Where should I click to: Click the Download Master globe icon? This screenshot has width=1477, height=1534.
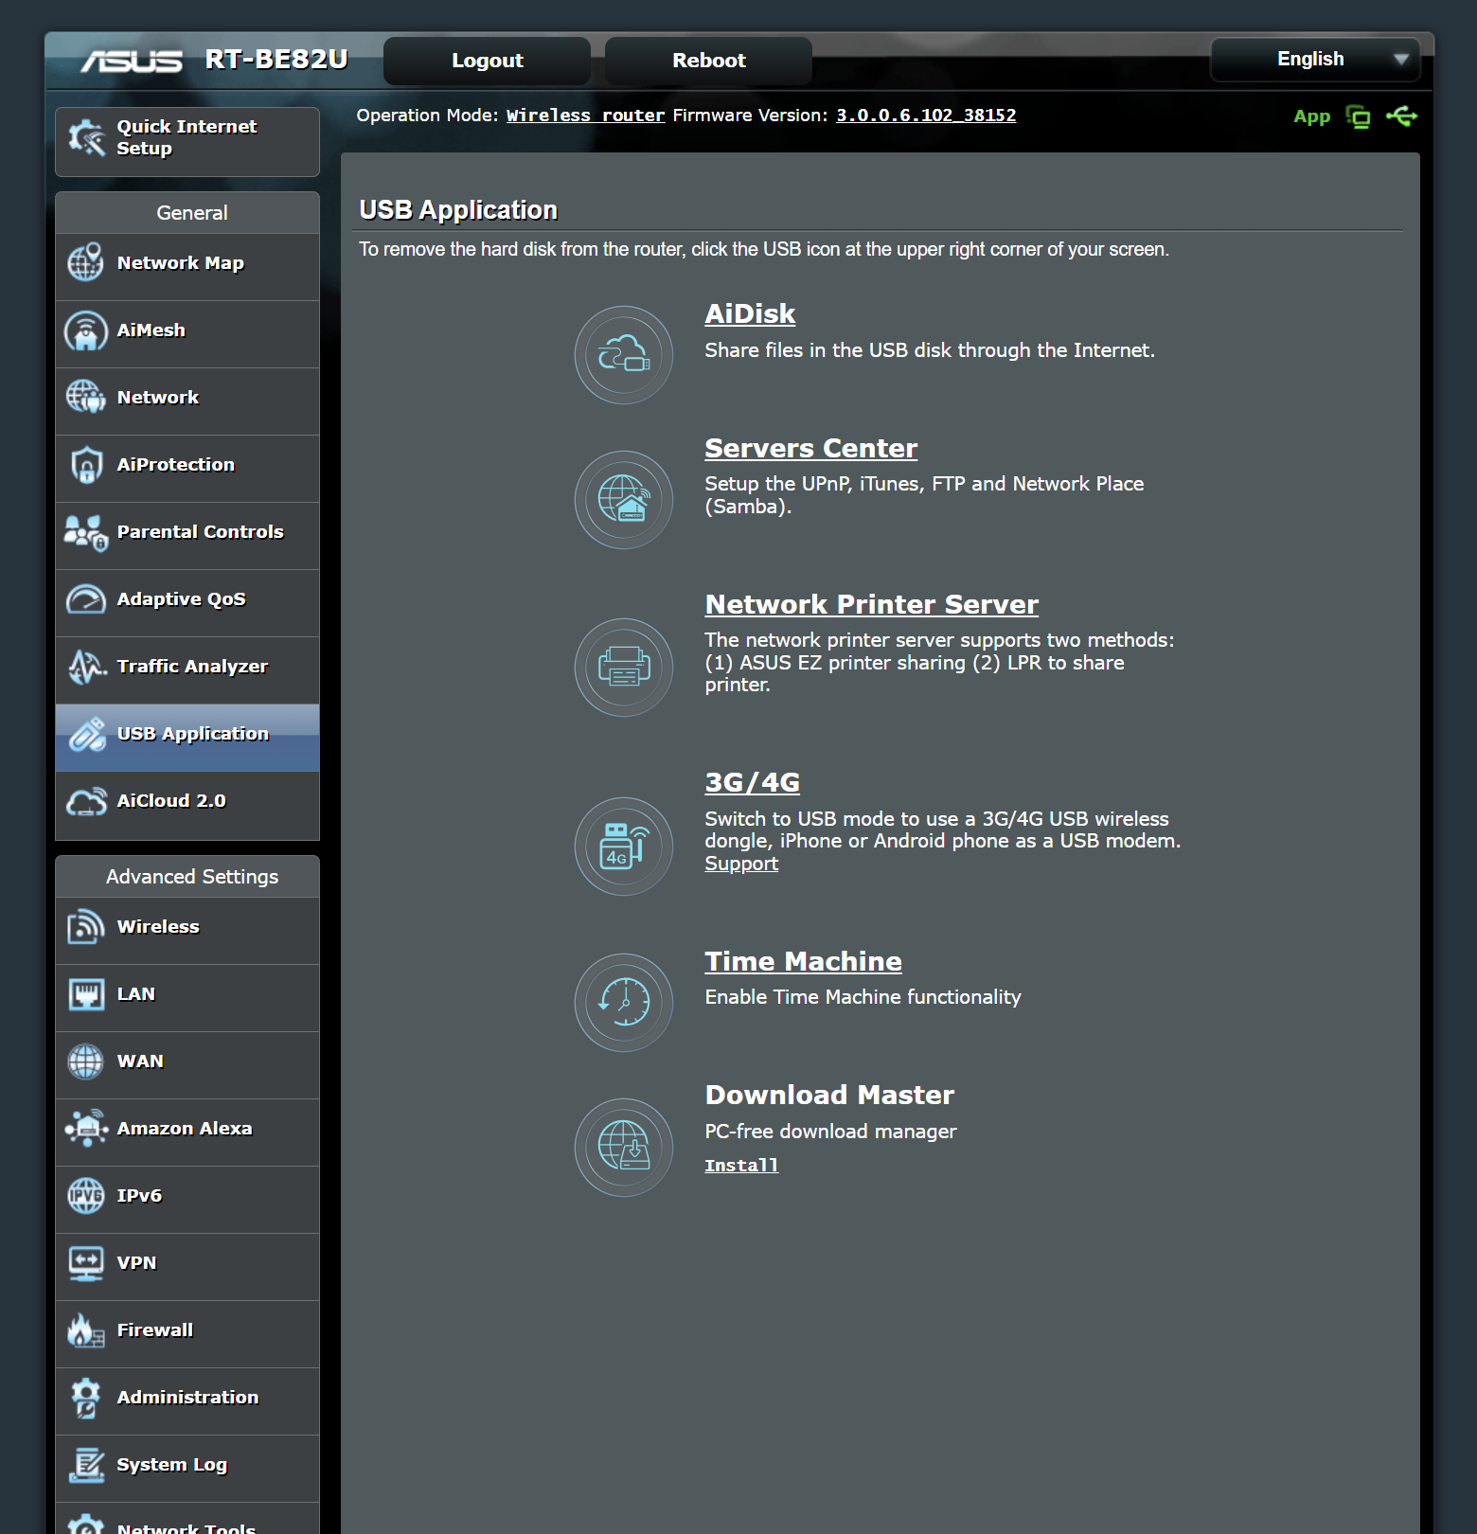click(x=624, y=1148)
